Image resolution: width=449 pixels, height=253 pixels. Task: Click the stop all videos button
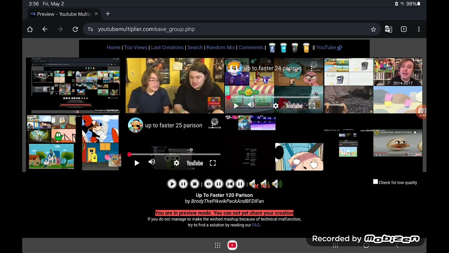click(x=194, y=184)
